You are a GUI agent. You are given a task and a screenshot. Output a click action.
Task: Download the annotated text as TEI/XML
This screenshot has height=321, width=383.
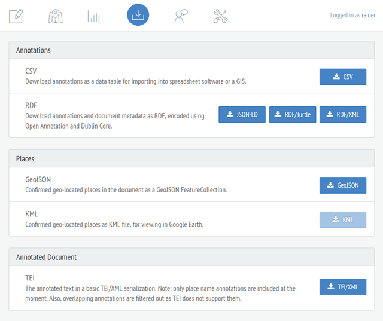click(x=343, y=287)
